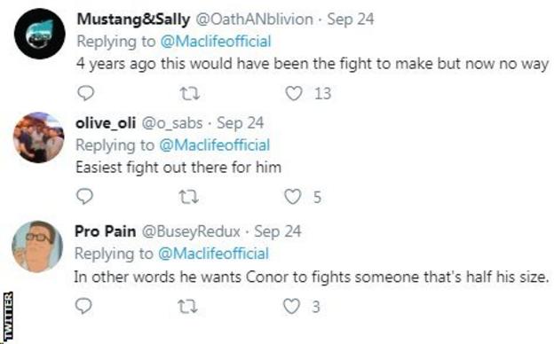Image resolution: width=554 pixels, height=344 pixels.
Task: Reply to Mustang&Sally's tweet
Action: [85, 93]
